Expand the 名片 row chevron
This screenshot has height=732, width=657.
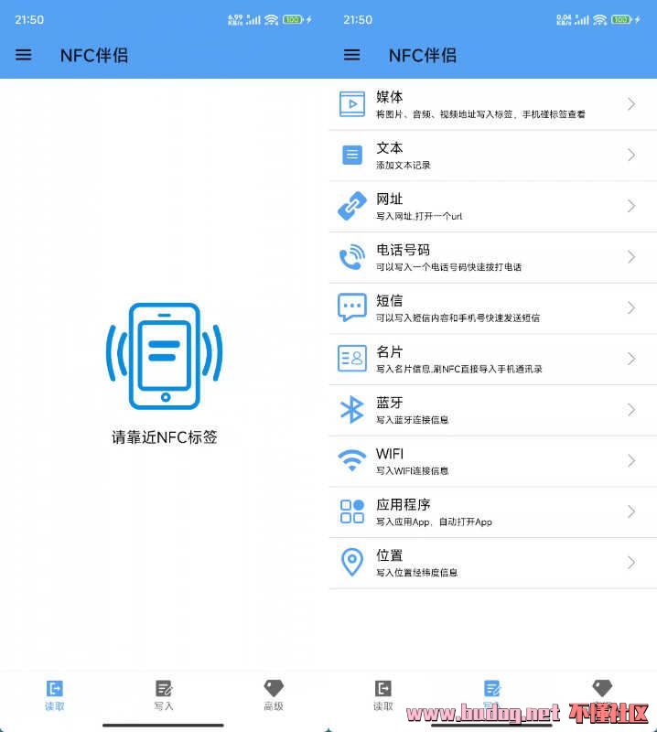pos(631,358)
